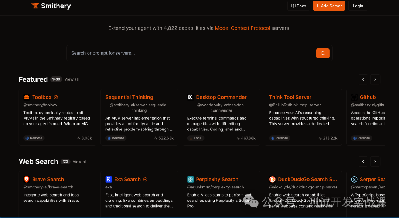
Task: Click the 467.88k usage count
Action: [246, 138]
